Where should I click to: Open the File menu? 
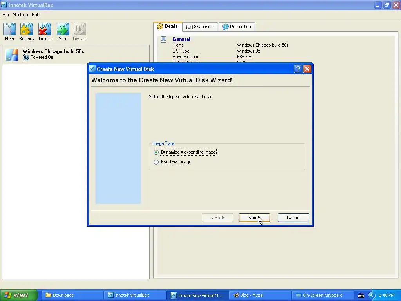point(5,15)
